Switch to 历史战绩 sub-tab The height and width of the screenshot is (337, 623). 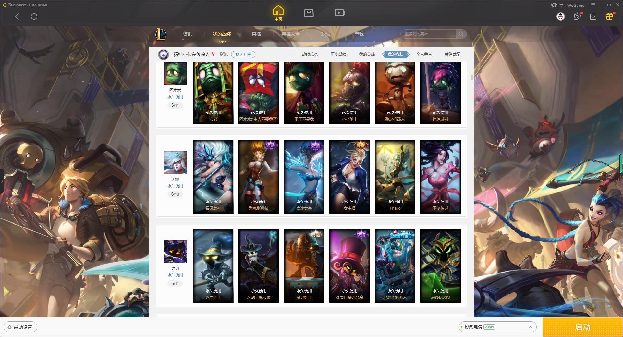pyautogui.click(x=338, y=54)
